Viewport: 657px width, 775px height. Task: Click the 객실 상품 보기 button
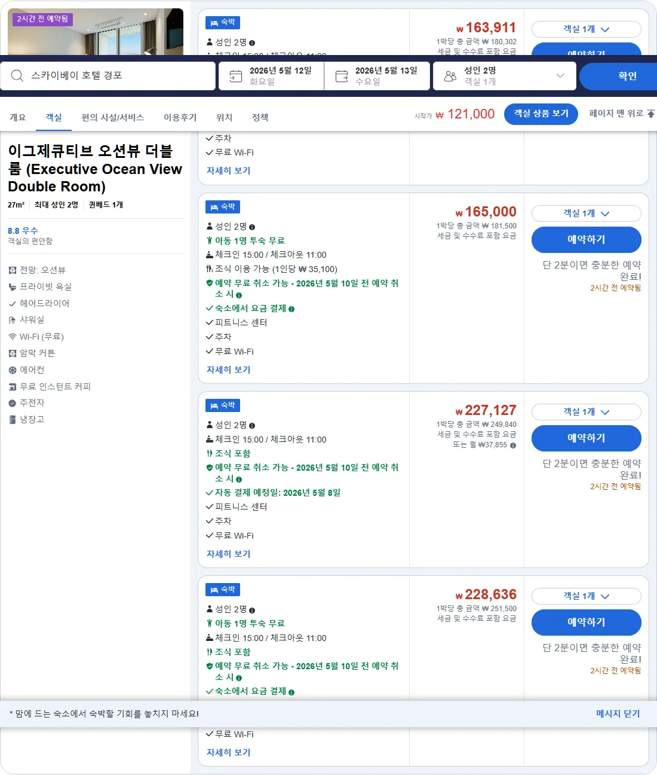[541, 114]
